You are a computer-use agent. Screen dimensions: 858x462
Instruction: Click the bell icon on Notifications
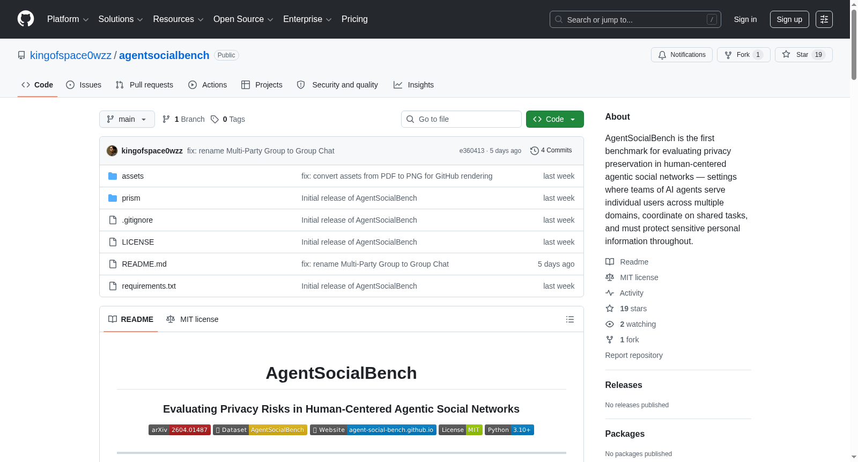coord(662,55)
